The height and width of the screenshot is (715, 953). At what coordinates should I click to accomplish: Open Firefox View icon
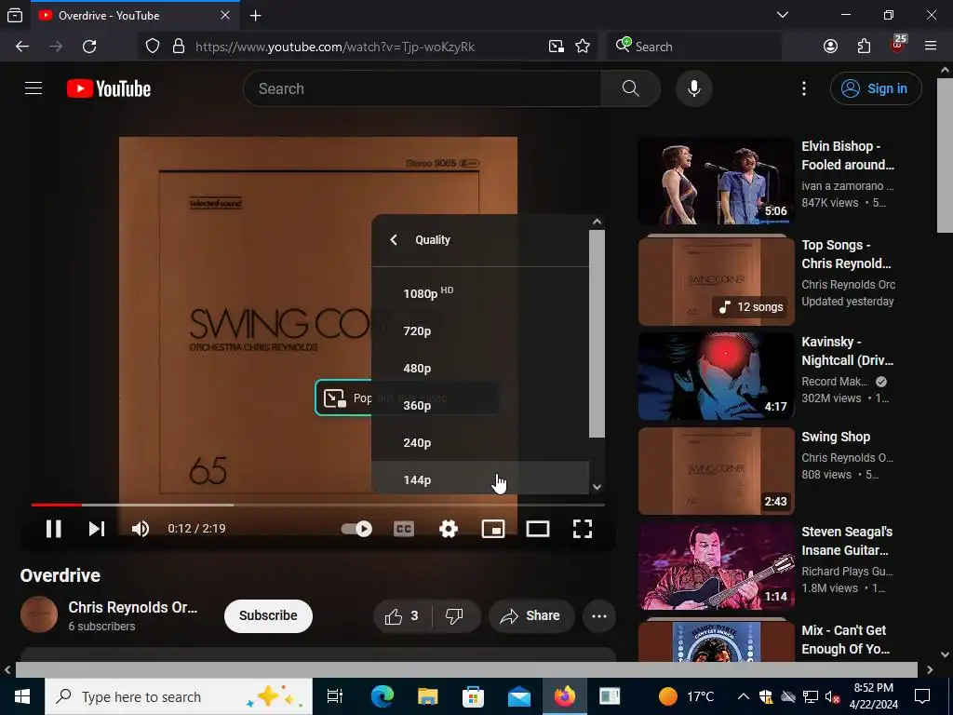pos(15,16)
